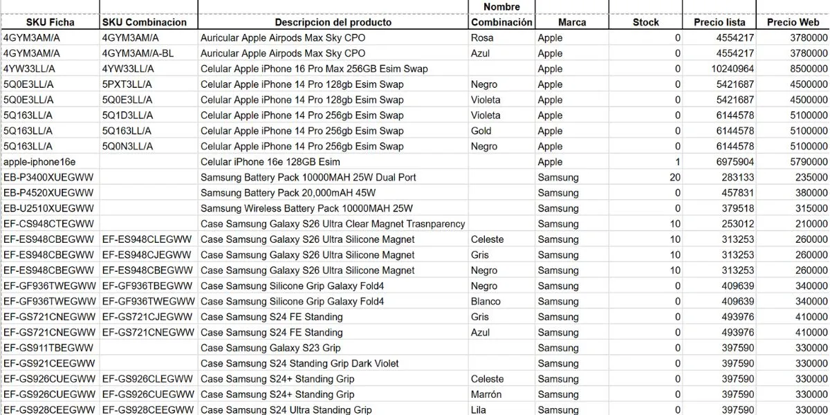Select the Stock column header

(646, 22)
